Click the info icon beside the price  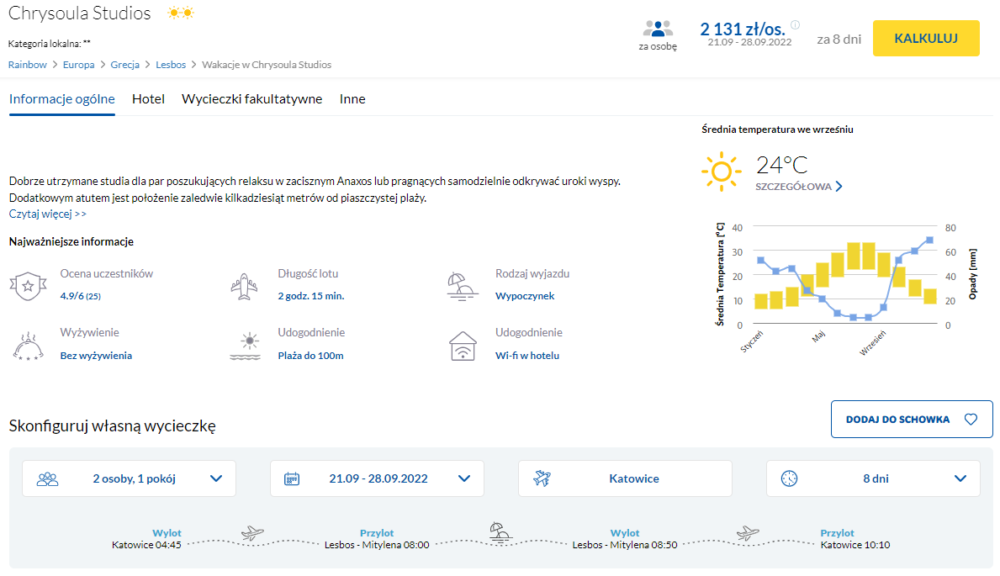[795, 25]
